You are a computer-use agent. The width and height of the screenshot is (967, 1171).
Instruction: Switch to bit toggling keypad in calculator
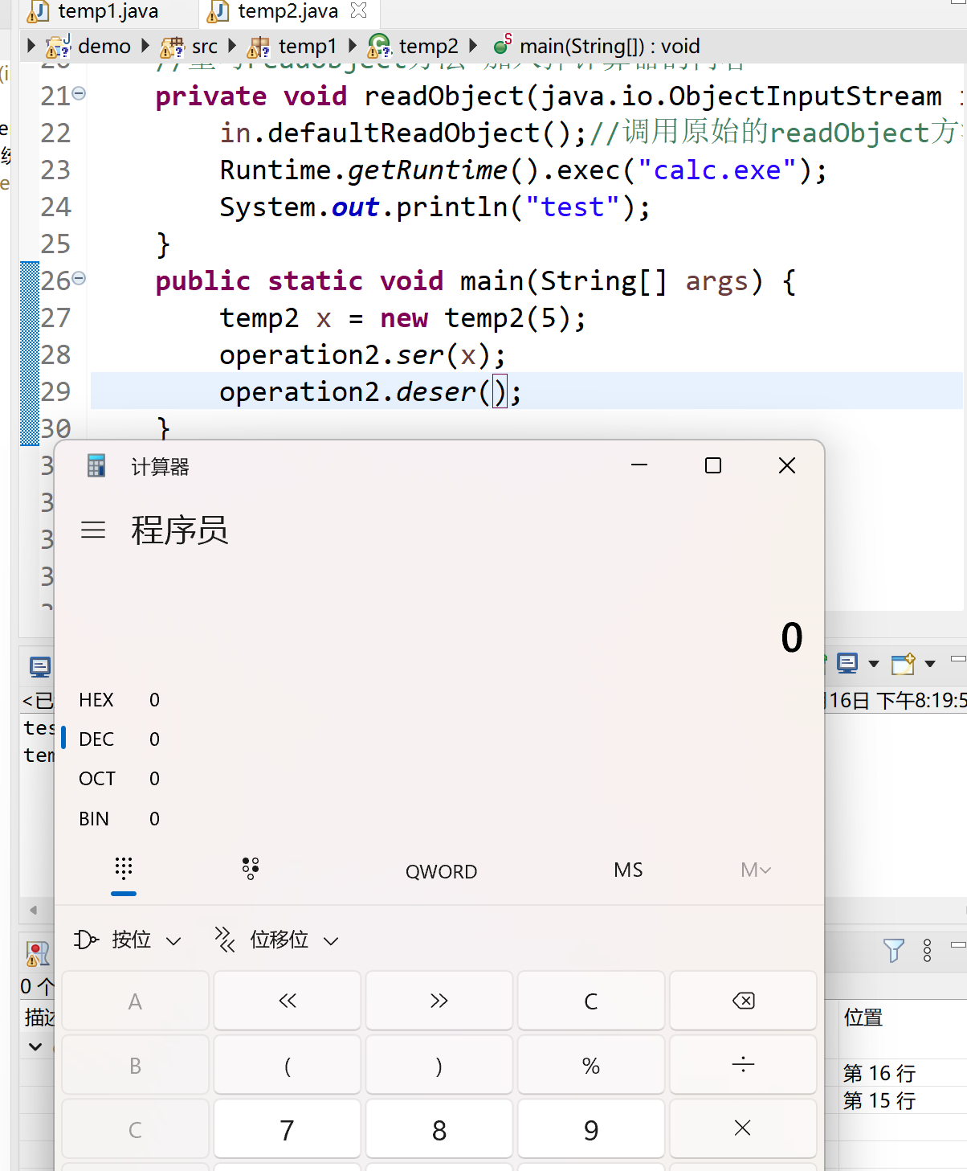coord(251,869)
